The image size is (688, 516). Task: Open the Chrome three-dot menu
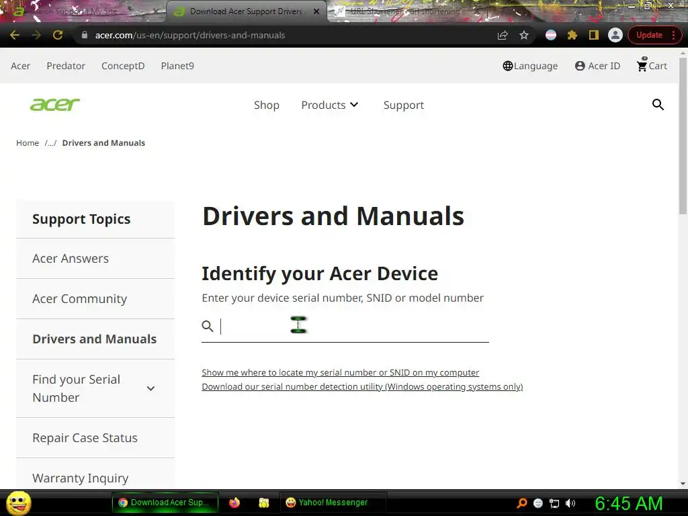point(673,35)
